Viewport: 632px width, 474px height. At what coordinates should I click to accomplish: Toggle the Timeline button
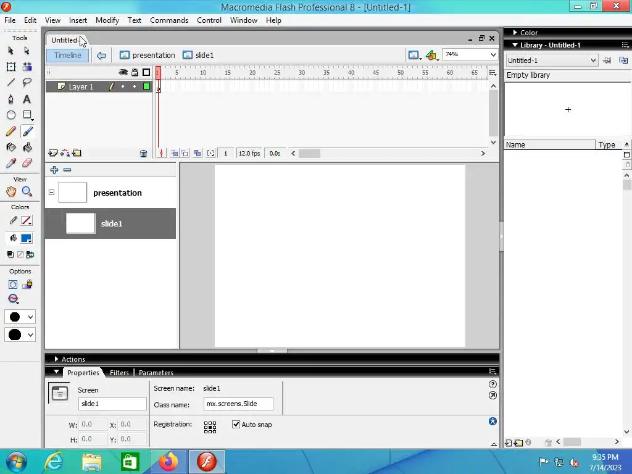coord(68,55)
